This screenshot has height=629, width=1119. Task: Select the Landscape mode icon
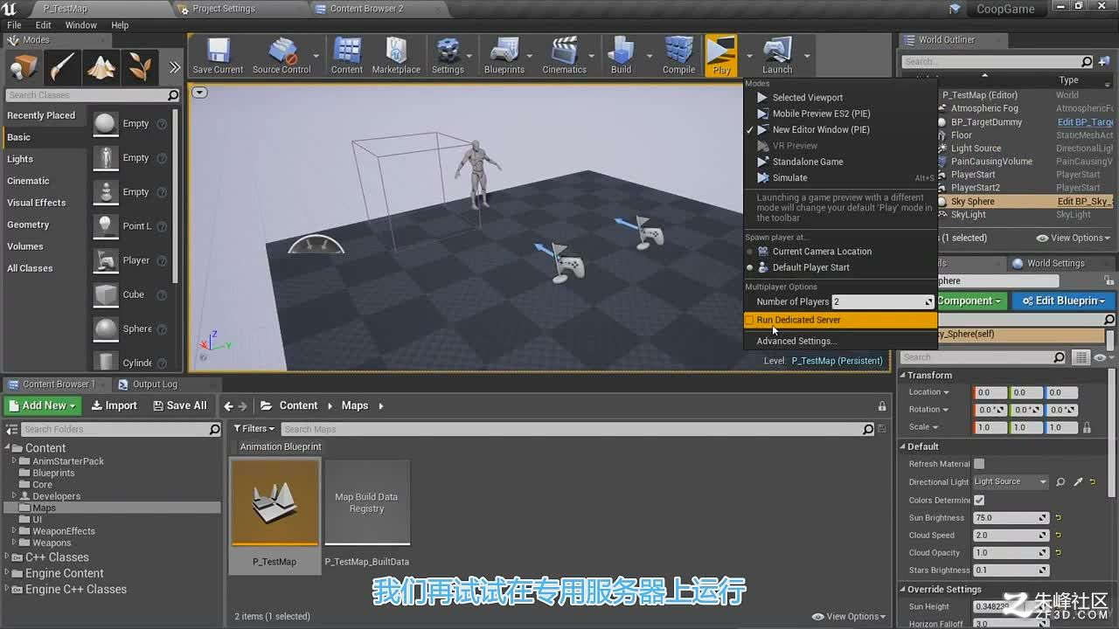pyautogui.click(x=101, y=67)
